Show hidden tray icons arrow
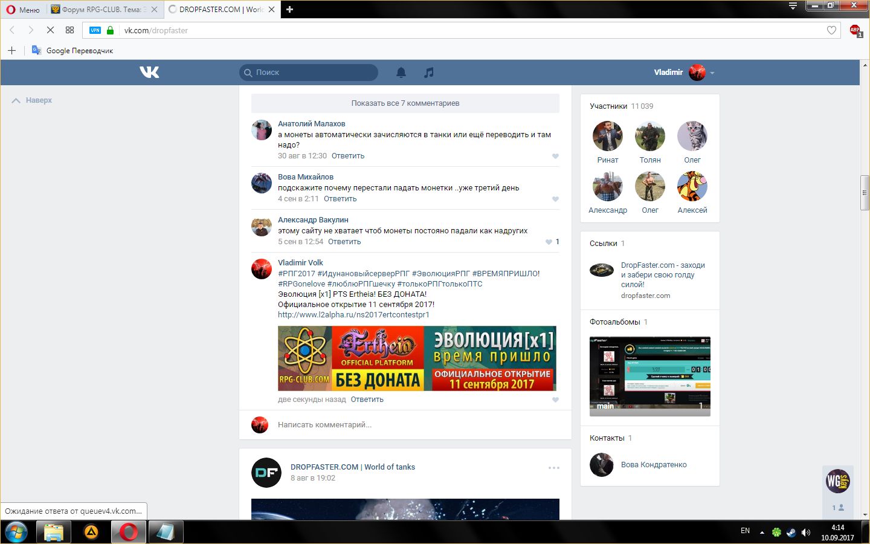 click(762, 533)
